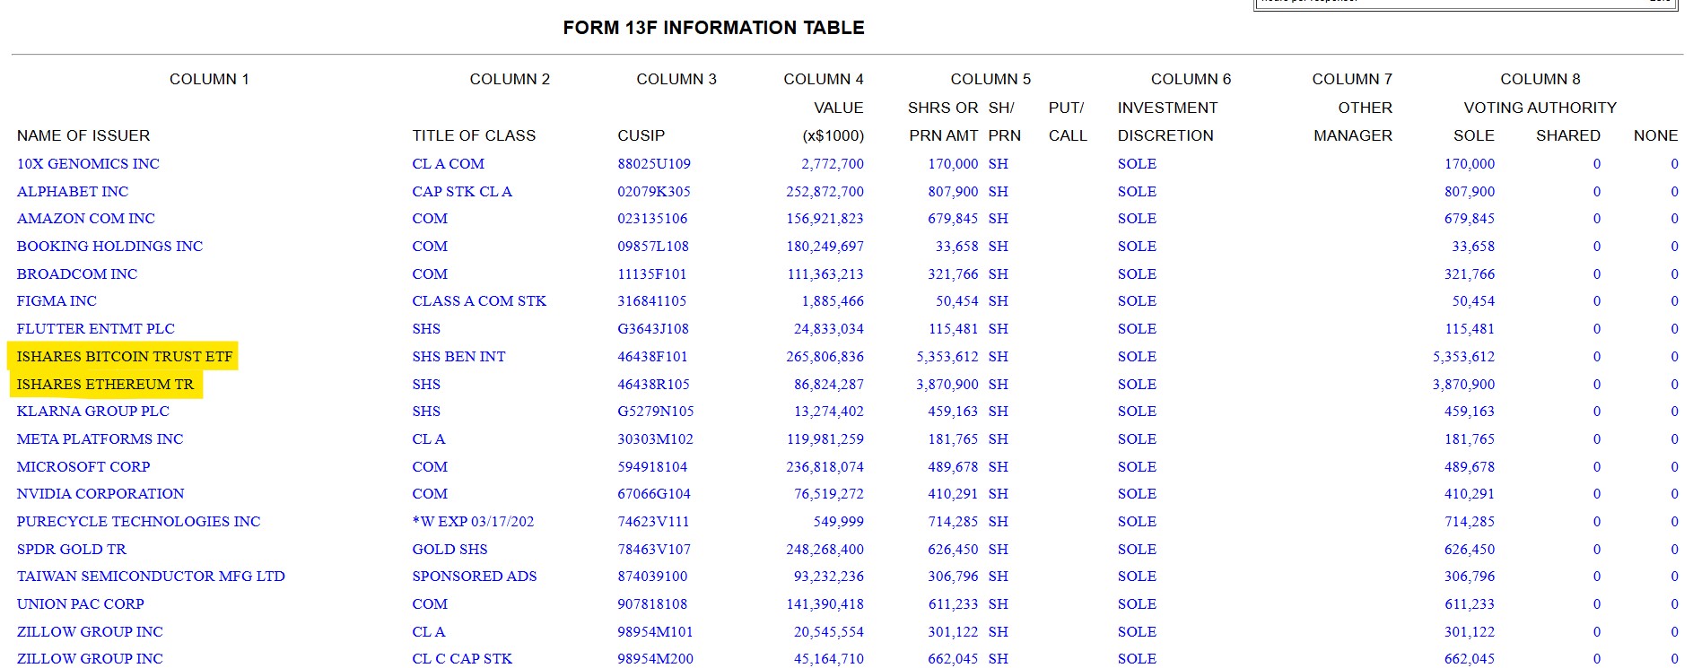Click the SPDR GOLD TR issuer name
This screenshot has width=1693, height=668.
pyautogui.click(x=72, y=550)
